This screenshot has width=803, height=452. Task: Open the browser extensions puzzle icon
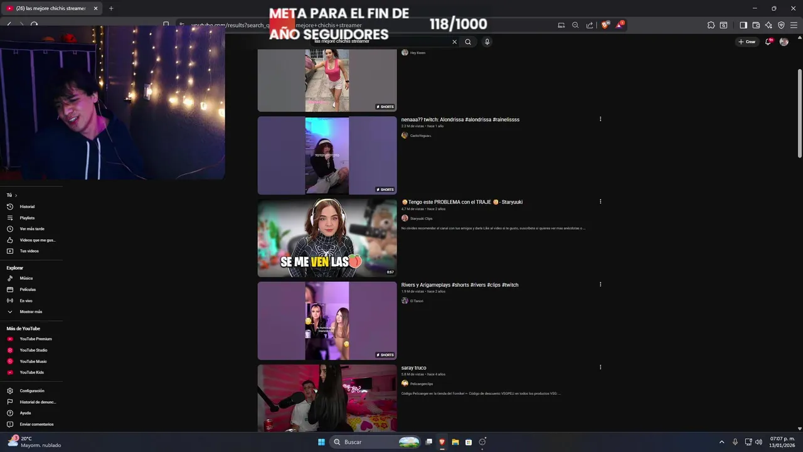coord(711,25)
